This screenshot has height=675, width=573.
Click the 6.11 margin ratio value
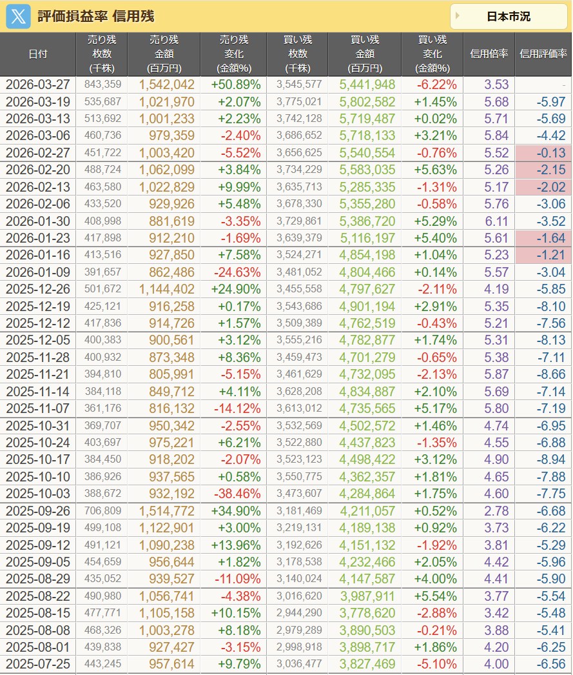click(x=496, y=221)
